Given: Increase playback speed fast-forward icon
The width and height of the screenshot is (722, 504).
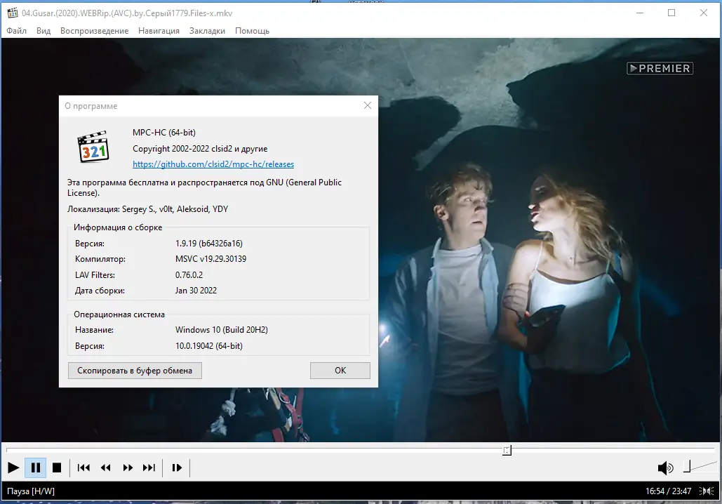Looking at the screenshot, I should [x=128, y=467].
